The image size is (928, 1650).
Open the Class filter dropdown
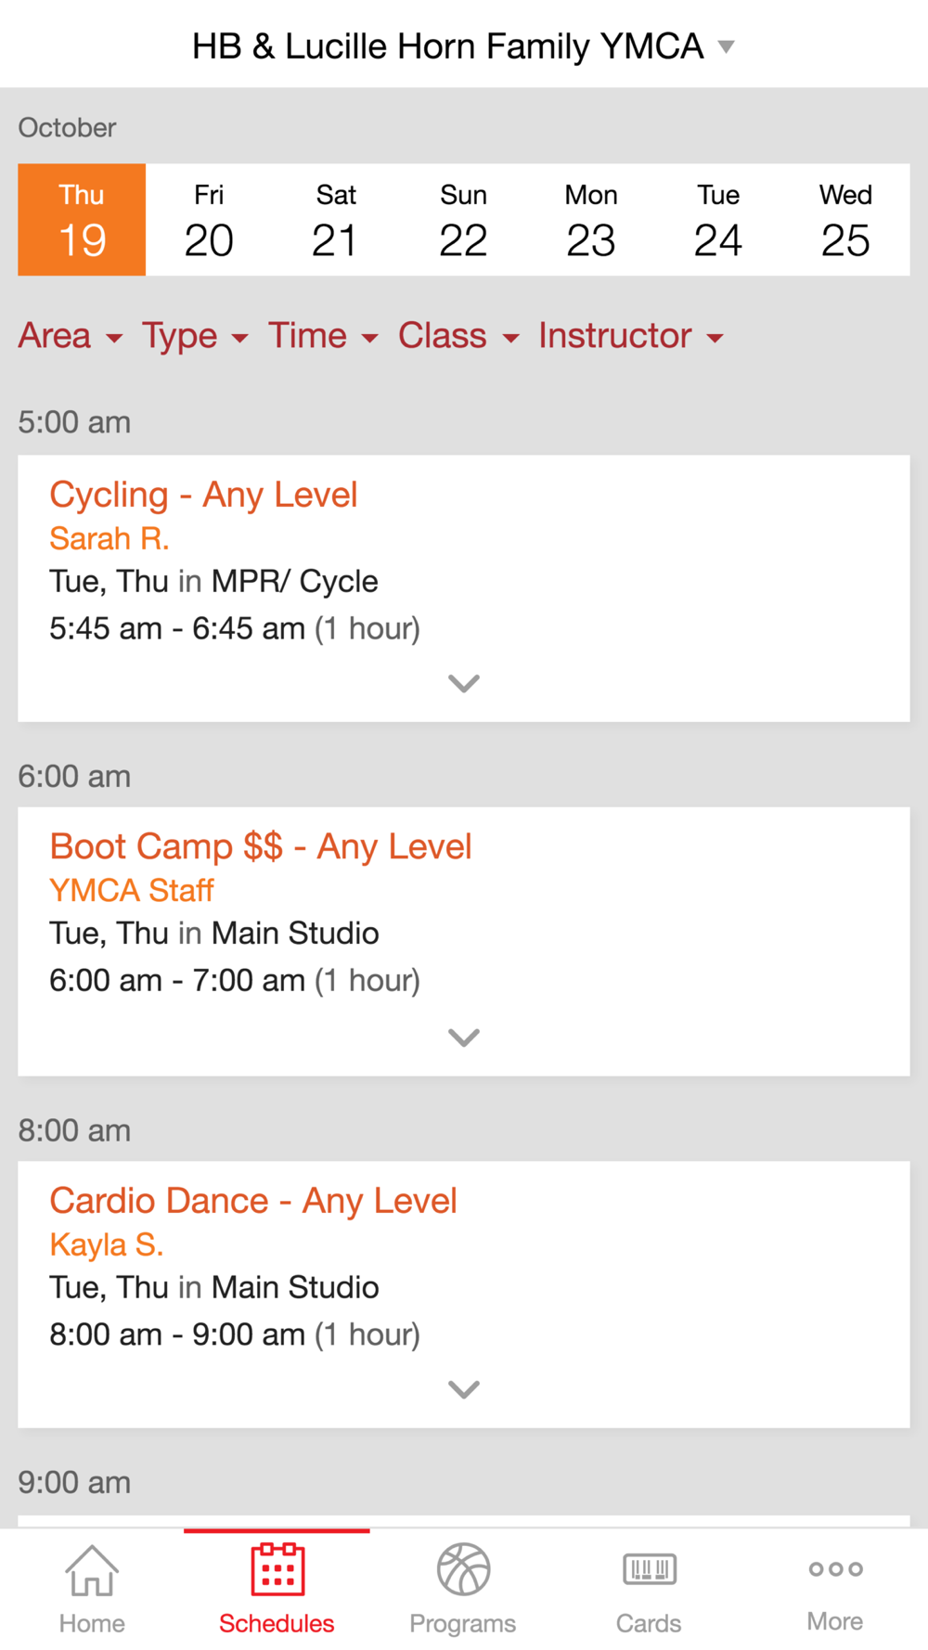pos(458,336)
